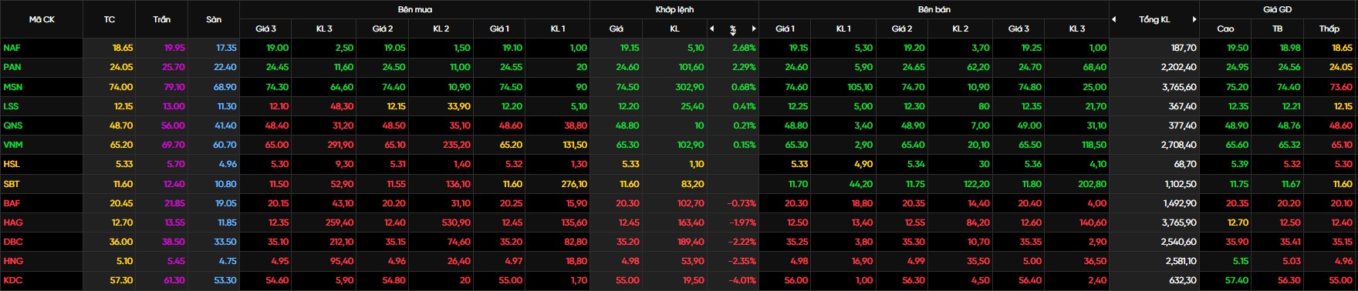The height and width of the screenshot is (291, 1358).
Task: Click the TC reference price header
Action: (x=110, y=19)
